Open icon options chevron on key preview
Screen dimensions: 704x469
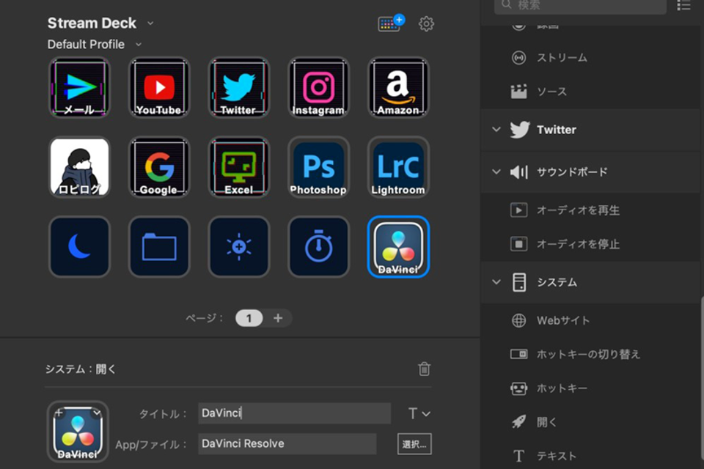click(x=97, y=413)
